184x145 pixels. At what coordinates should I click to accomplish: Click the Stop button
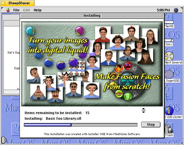(151, 124)
